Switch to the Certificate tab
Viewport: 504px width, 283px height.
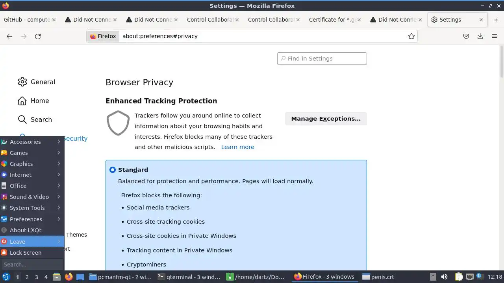point(332,20)
